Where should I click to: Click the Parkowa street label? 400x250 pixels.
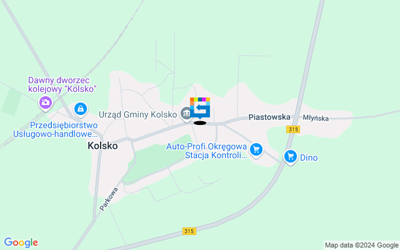[x=109, y=199]
